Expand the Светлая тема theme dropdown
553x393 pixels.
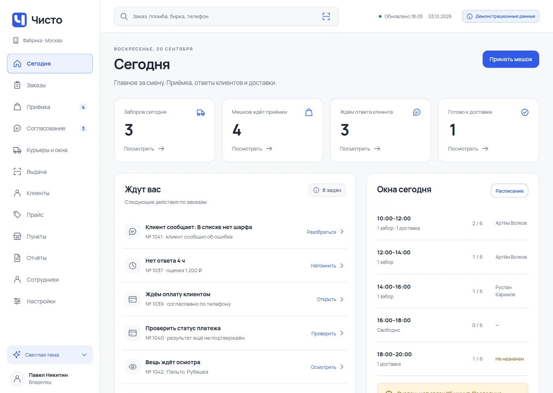tap(50, 355)
